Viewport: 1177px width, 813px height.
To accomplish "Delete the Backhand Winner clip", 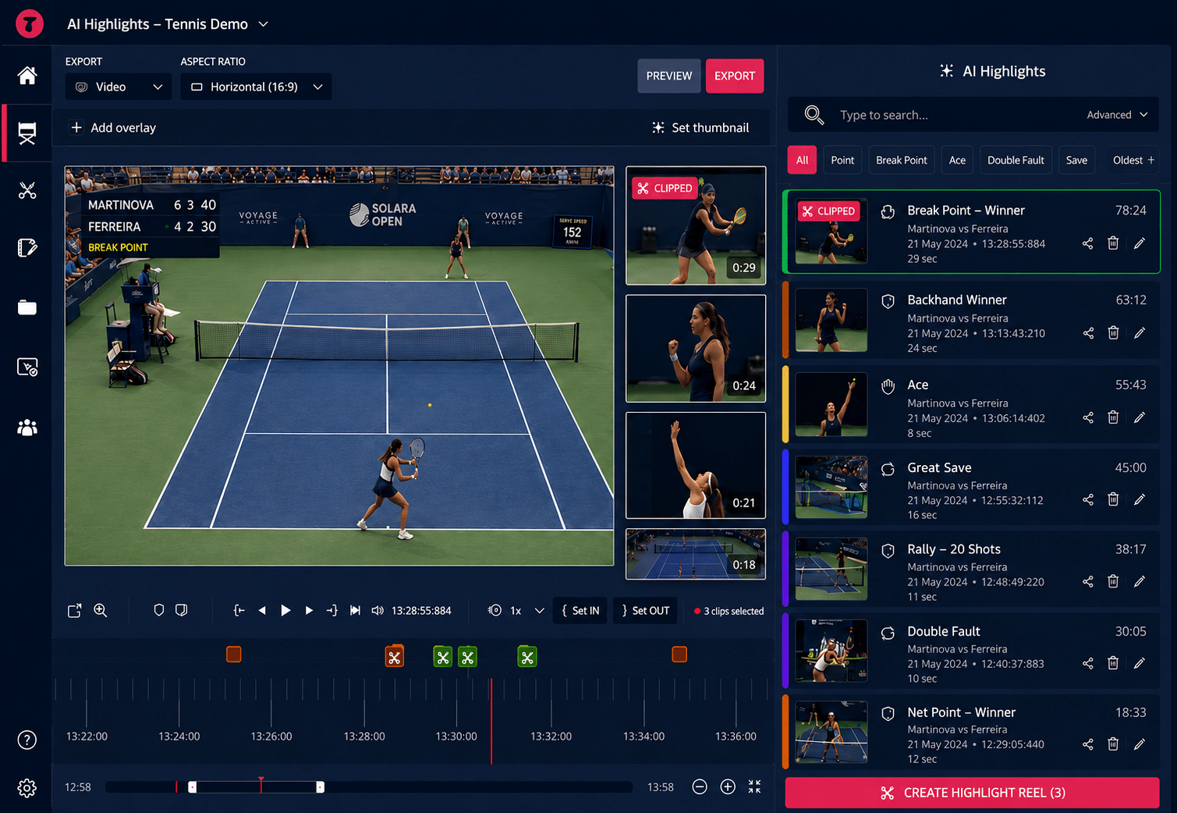I will [x=1113, y=333].
